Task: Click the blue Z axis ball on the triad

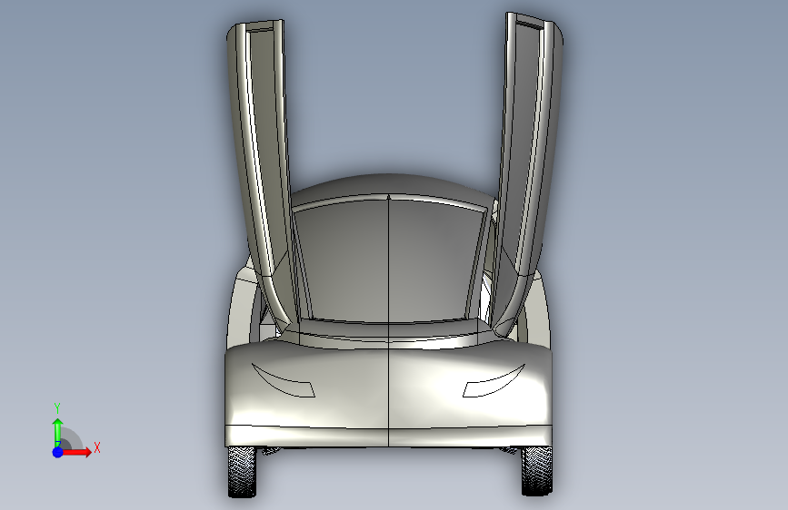Action: coord(58,452)
